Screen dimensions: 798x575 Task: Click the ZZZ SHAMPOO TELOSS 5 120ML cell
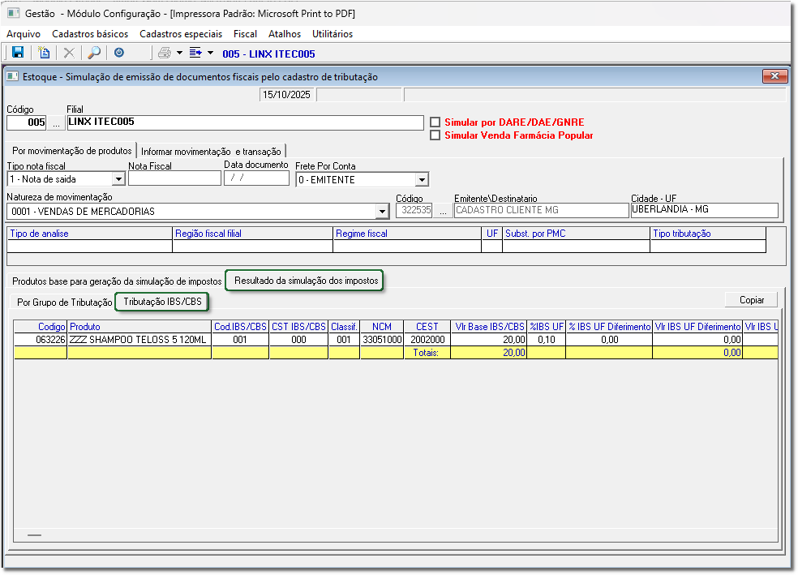click(x=139, y=339)
